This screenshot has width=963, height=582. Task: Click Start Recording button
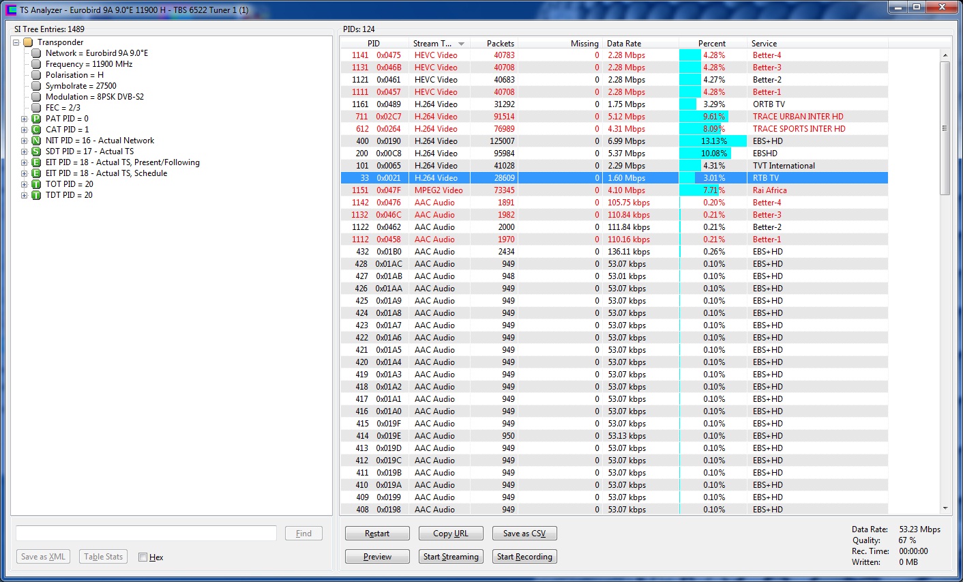tap(524, 557)
